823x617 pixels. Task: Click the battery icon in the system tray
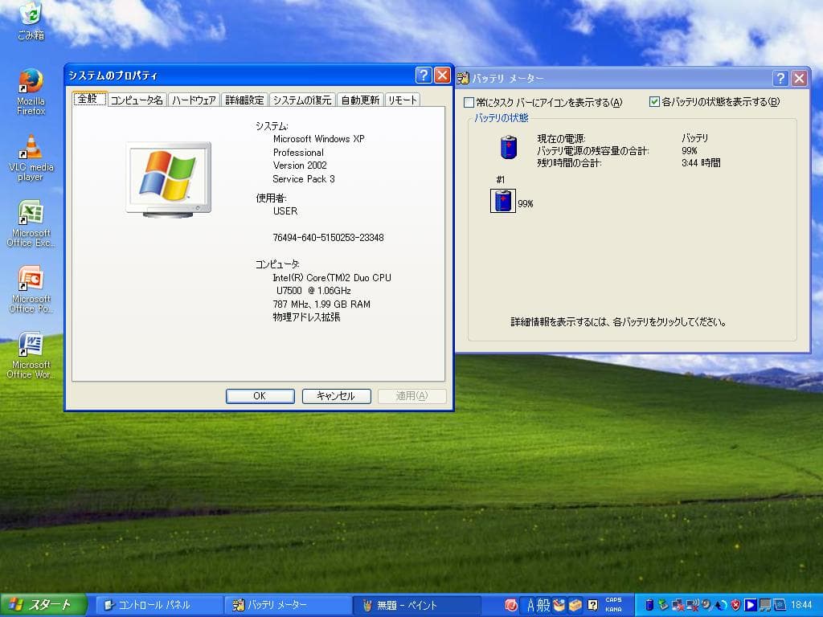649,605
